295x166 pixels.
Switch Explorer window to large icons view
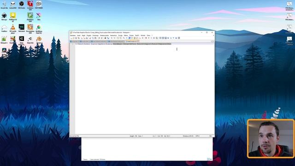211,159
